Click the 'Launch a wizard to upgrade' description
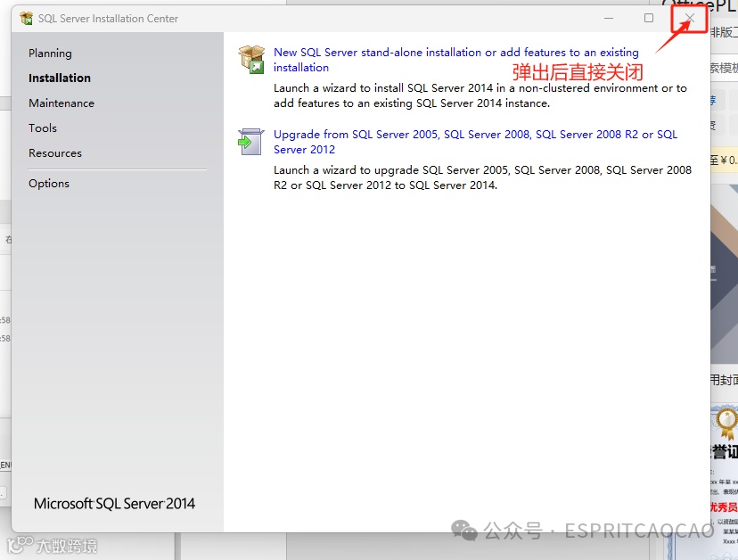The width and height of the screenshot is (738, 560). click(482, 177)
